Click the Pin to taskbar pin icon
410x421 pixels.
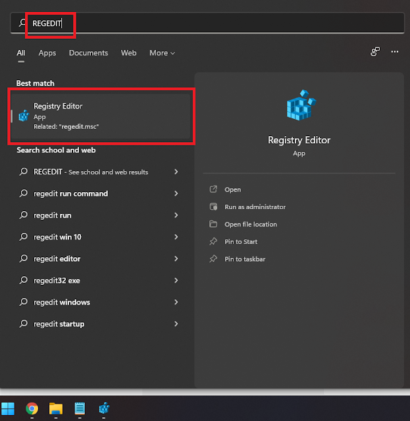pos(213,259)
